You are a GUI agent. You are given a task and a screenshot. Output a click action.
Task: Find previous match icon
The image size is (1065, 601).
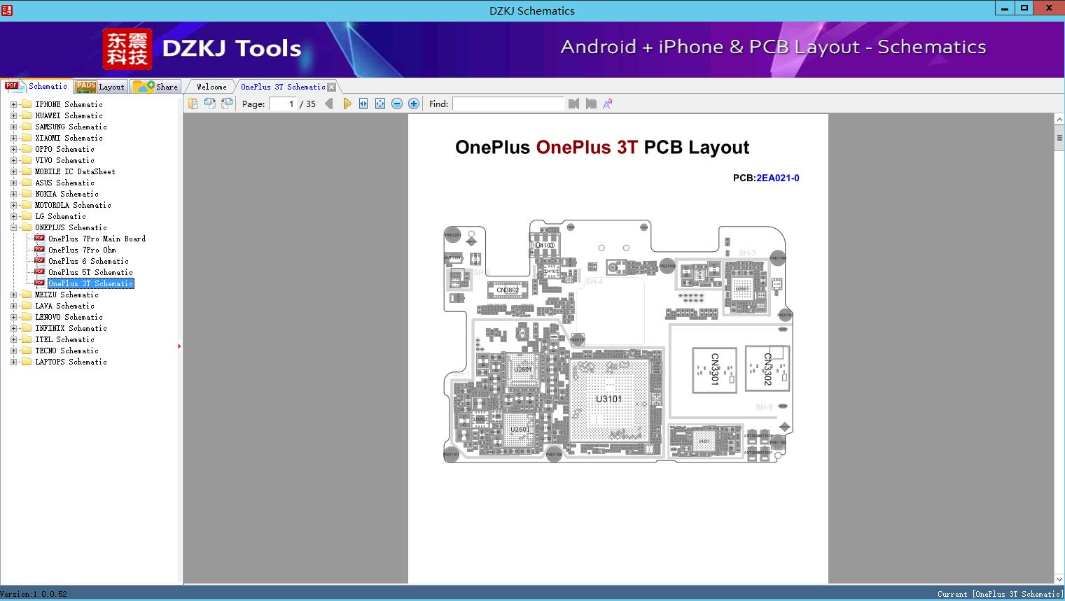tap(574, 104)
